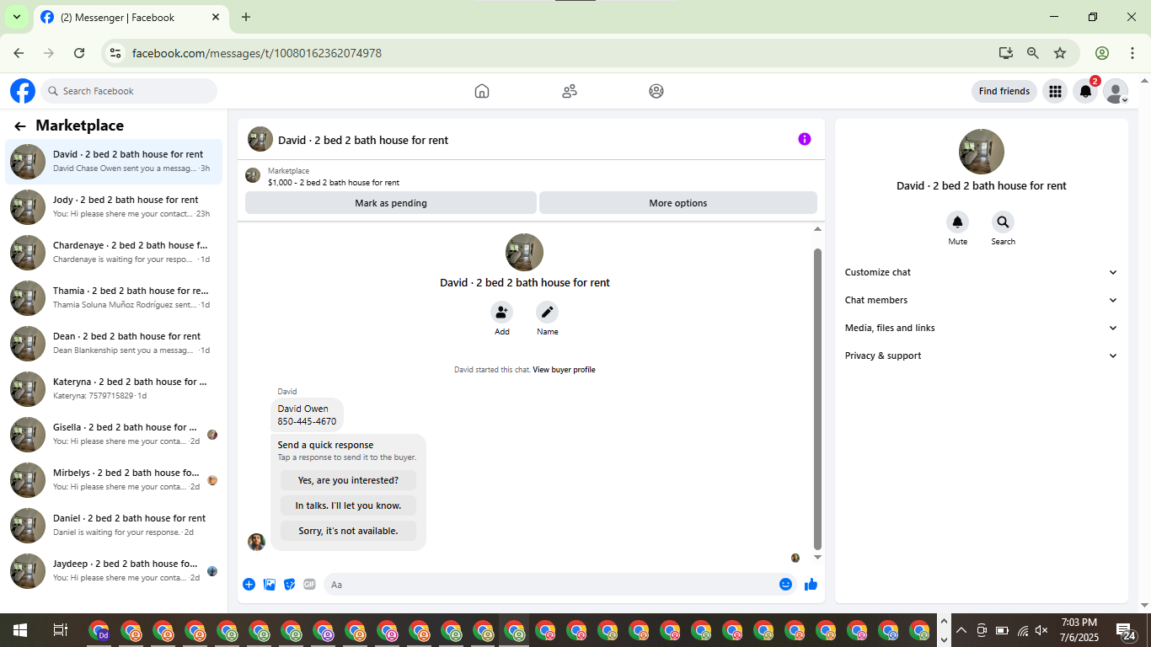Click the Search magnifier in chat details panel
1151x647 pixels.
tap(1003, 222)
